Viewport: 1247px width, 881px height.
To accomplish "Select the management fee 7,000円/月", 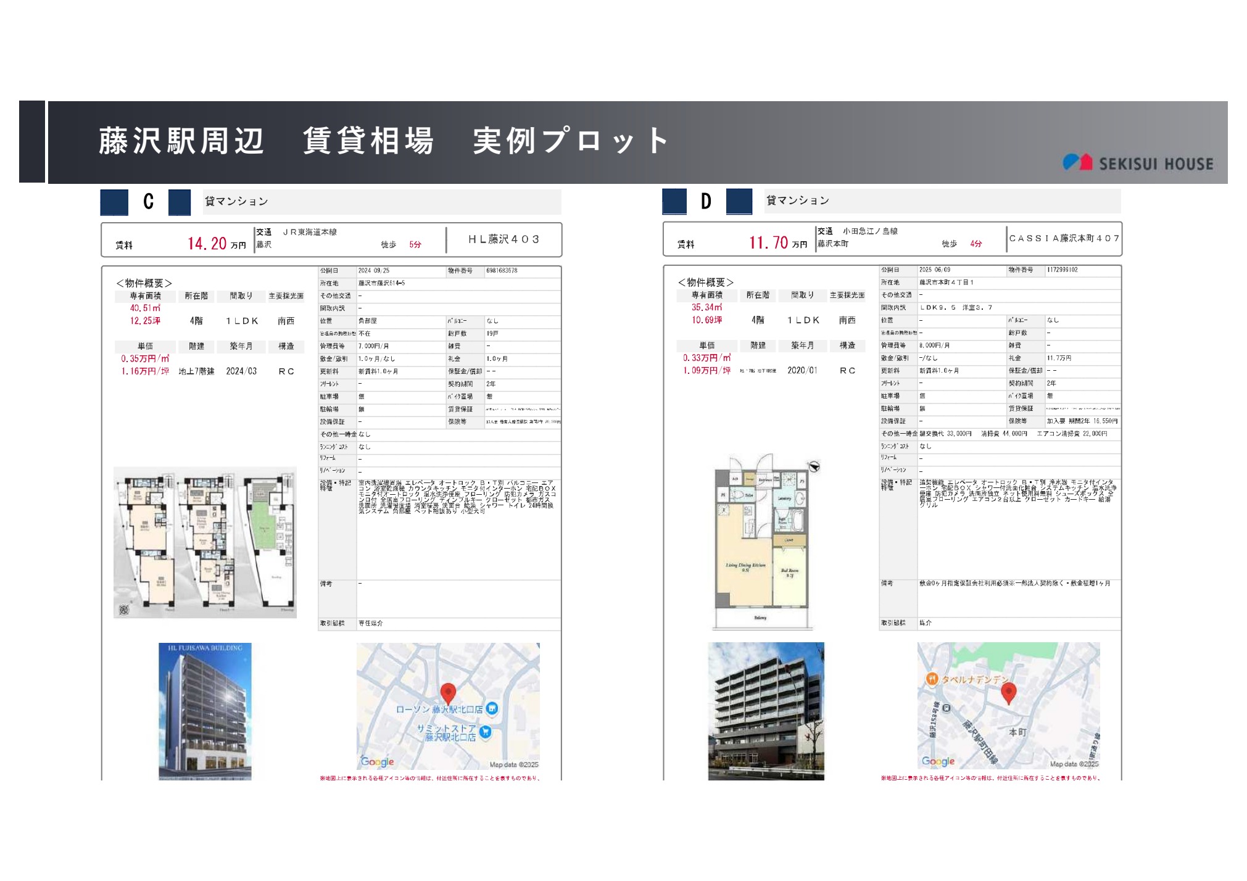I will click(x=373, y=346).
